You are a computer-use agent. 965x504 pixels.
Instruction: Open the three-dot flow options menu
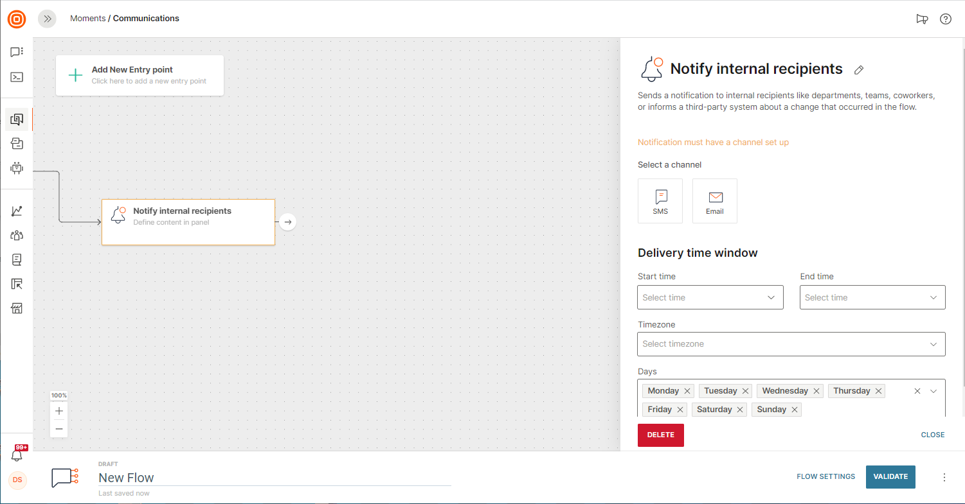(944, 477)
